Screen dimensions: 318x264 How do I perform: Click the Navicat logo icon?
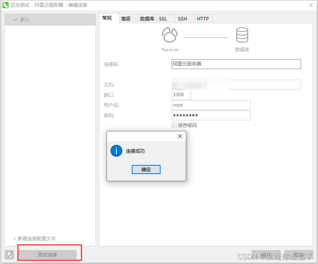tap(170, 35)
